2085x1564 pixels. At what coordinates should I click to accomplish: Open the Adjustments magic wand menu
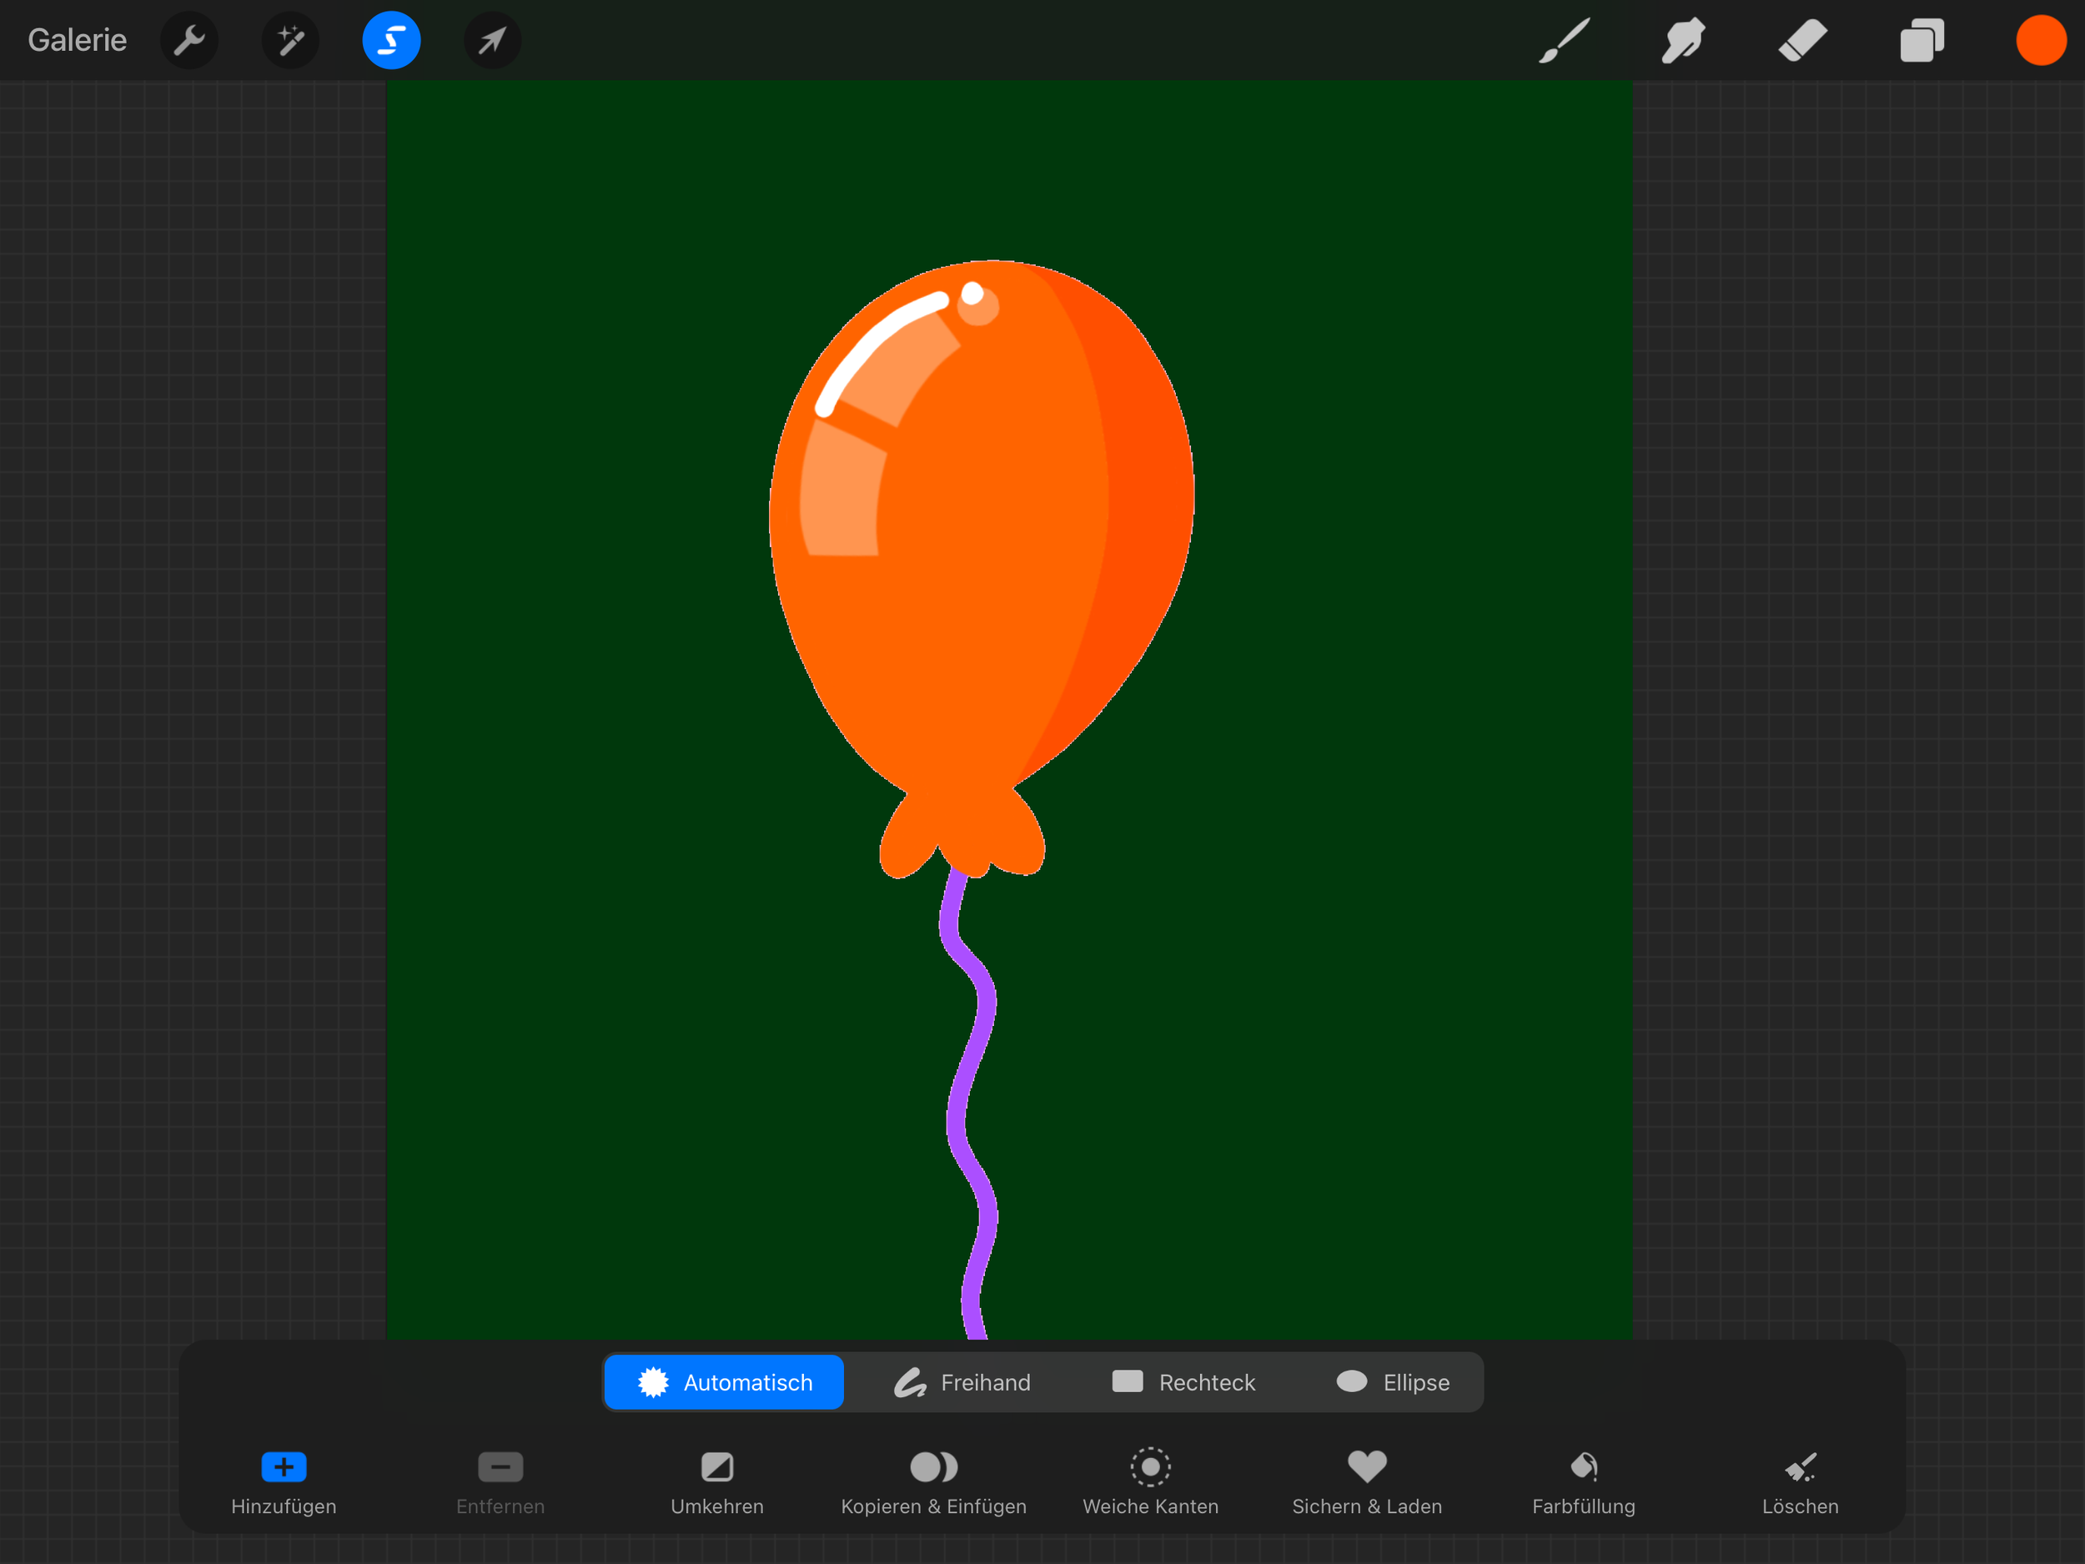[x=290, y=41]
